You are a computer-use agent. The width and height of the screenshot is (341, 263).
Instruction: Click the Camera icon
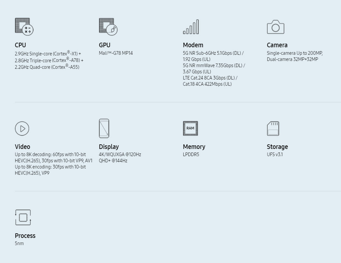(x=276, y=27)
